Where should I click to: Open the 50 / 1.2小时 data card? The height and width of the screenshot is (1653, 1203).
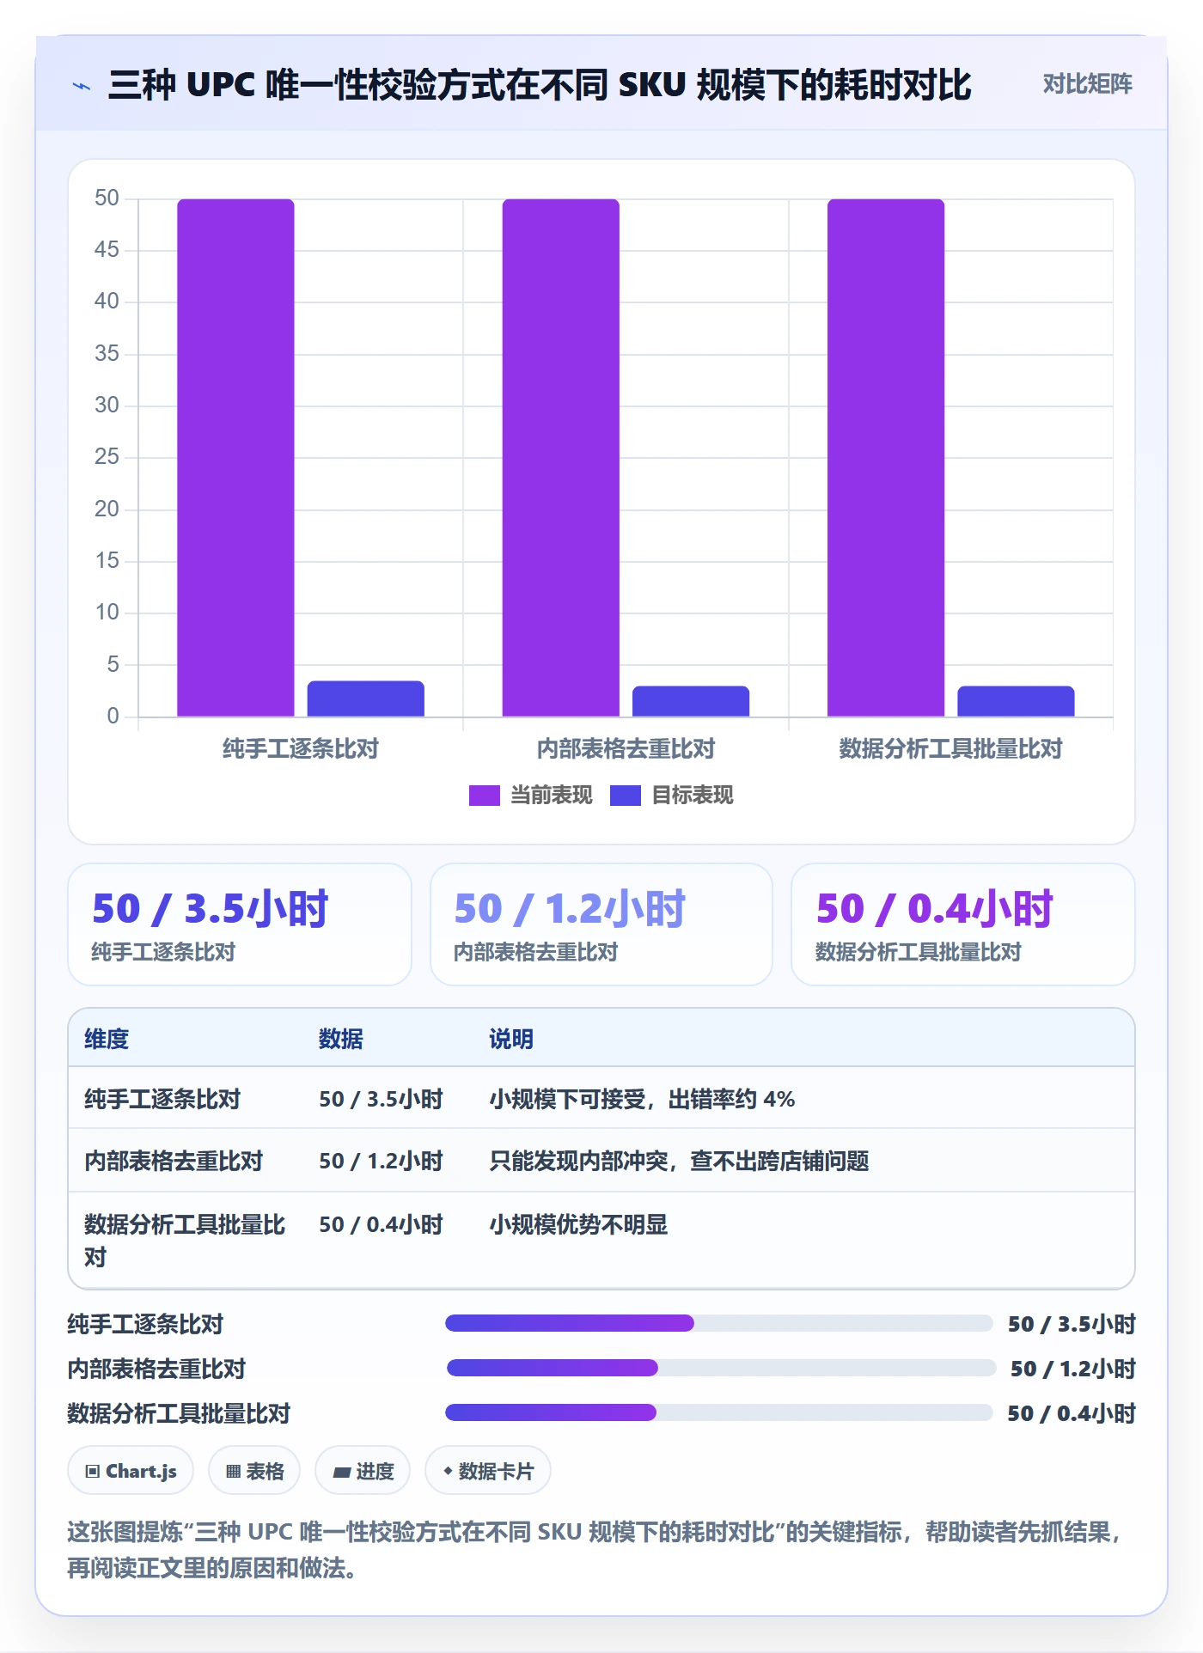click(601, 924)
